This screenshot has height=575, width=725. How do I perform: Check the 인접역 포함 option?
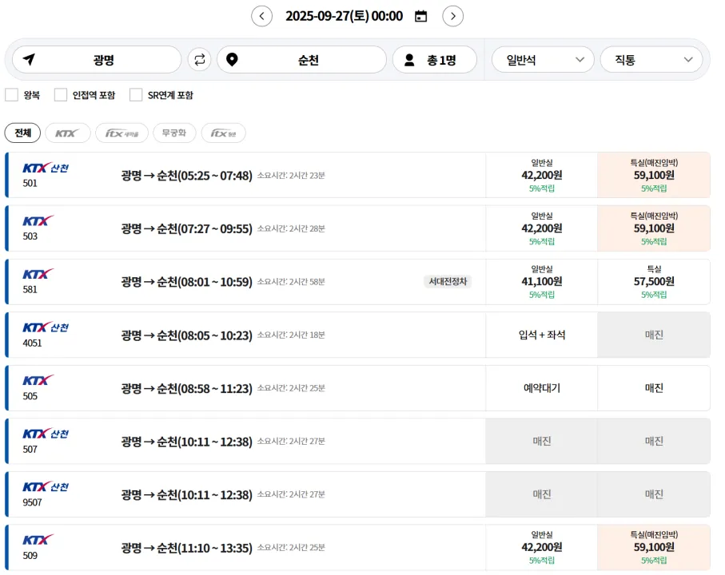click(x=61, y=95)
